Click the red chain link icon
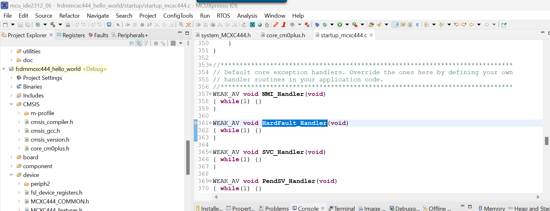 276,25
